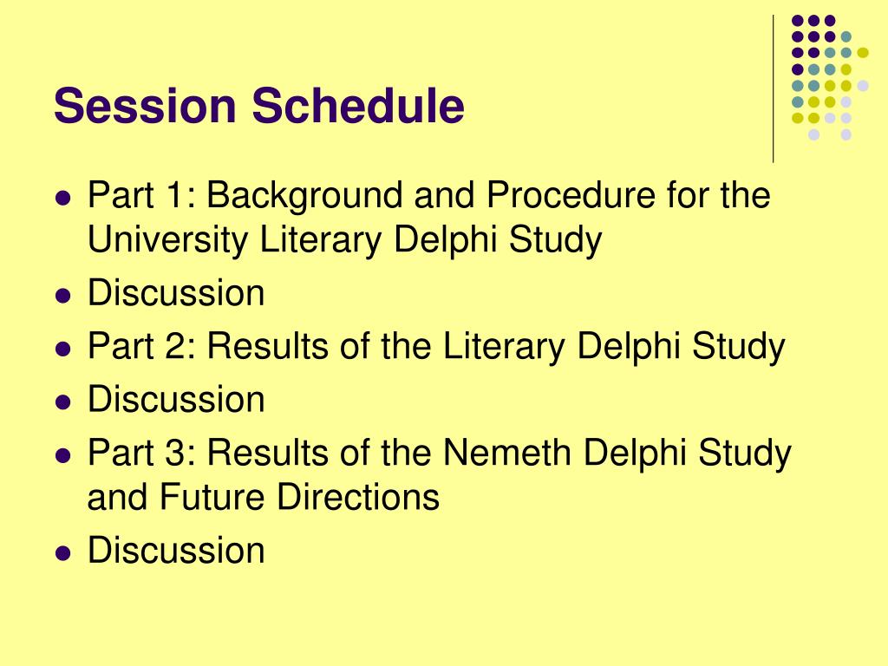888x666 pixels.
Task: Click the Session Schedule title
Action: tap(258, 105)
